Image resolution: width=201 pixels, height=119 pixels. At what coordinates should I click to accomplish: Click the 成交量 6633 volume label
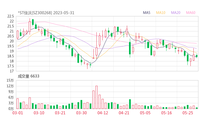[x=29, y=76]
